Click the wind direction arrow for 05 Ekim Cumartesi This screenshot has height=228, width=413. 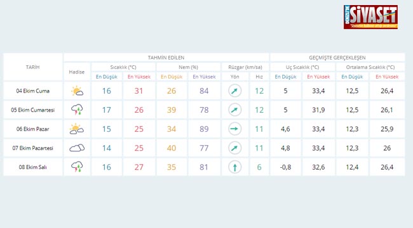234,110
